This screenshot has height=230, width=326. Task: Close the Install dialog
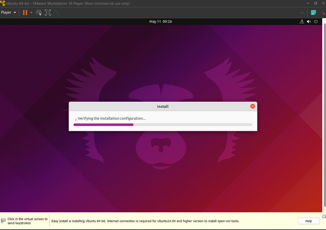pyautogui.click(x=252, y=106)
